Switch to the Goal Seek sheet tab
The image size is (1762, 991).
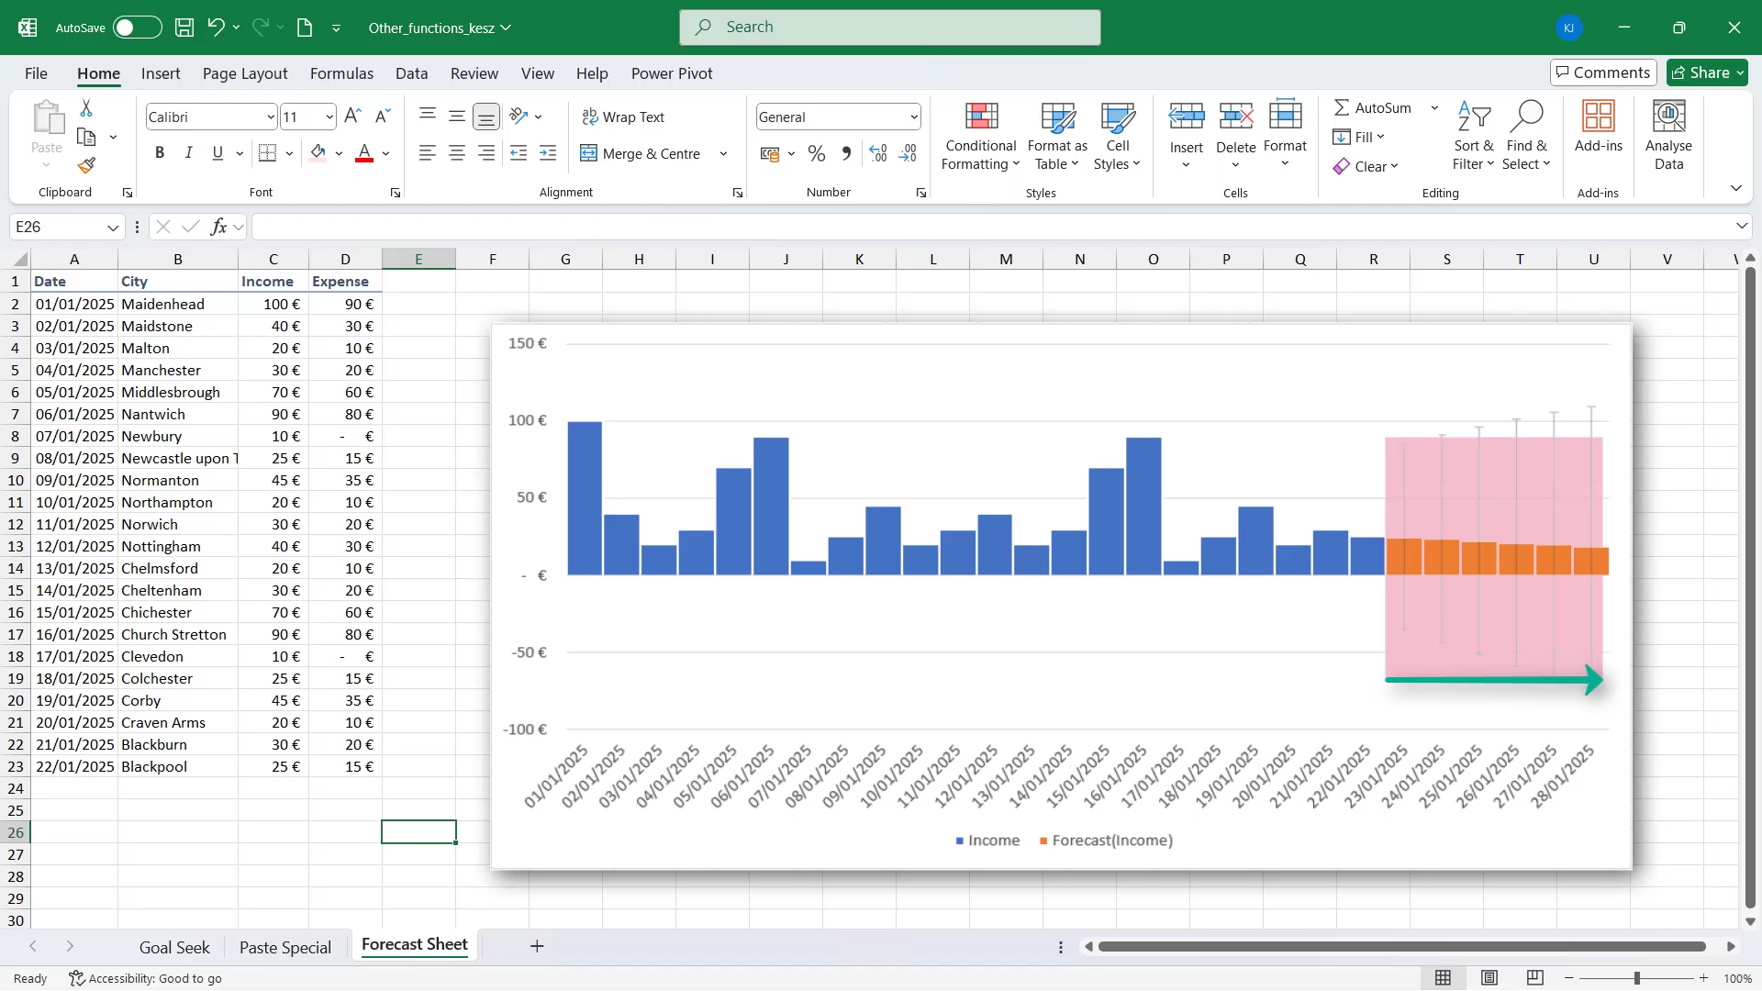pyautogui.click(x=174, y=947)
